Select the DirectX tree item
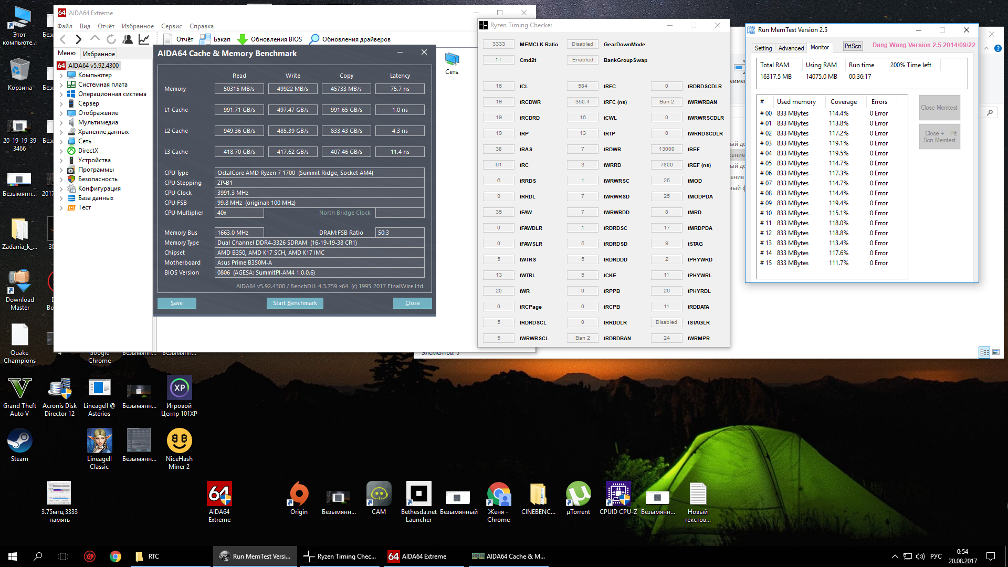Image resolution: width=1008 pixels, height=567 pixels. point(88,151)
